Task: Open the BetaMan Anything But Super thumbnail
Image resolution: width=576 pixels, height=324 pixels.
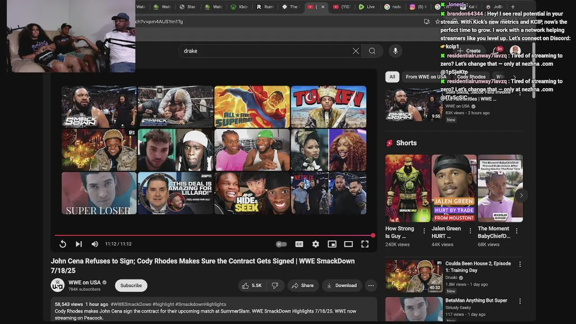Action: click(x=414, y=309)
